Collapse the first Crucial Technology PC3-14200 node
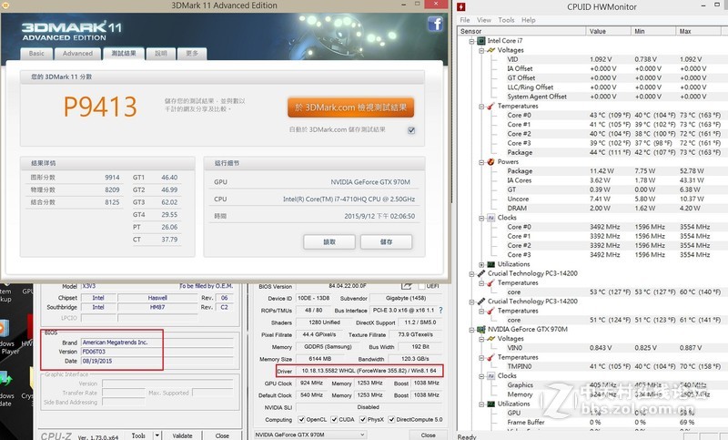Image resolution: width=728 pixels, height=440 pixels. click(471, 273)
